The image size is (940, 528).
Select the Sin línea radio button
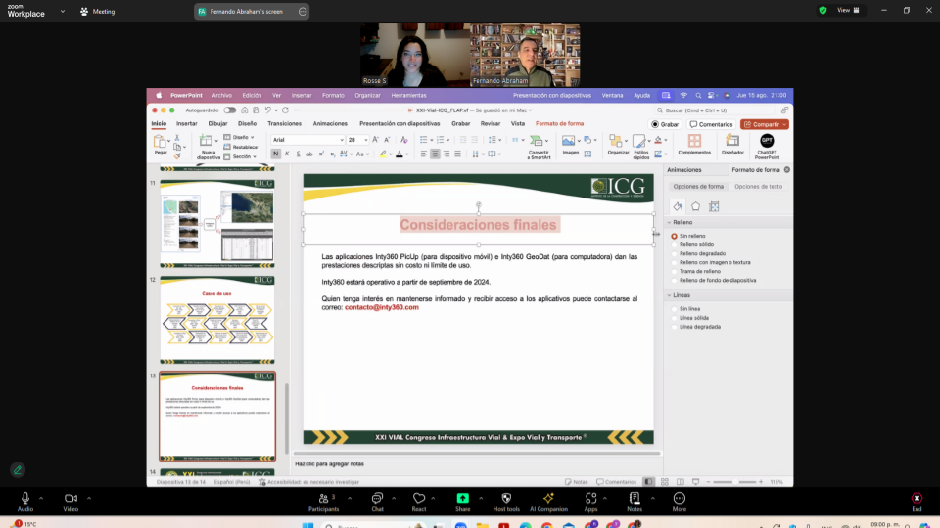click(x=675, y=309)
